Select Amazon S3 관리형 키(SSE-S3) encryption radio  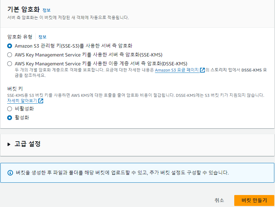[10, 46]
